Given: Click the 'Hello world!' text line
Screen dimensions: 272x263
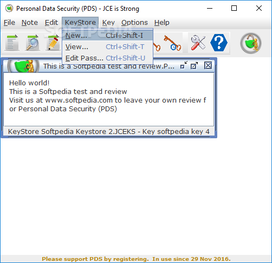Looking at the screenshot, I should tap(29, 83).
